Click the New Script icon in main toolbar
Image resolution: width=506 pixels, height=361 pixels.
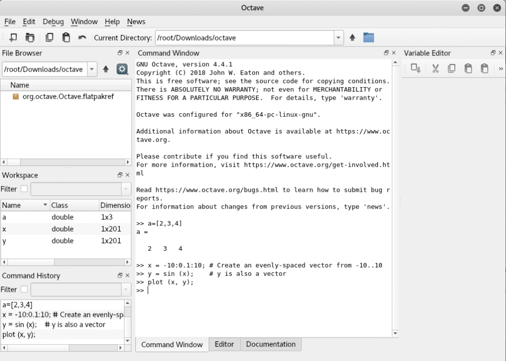click(x=13, y=38)
